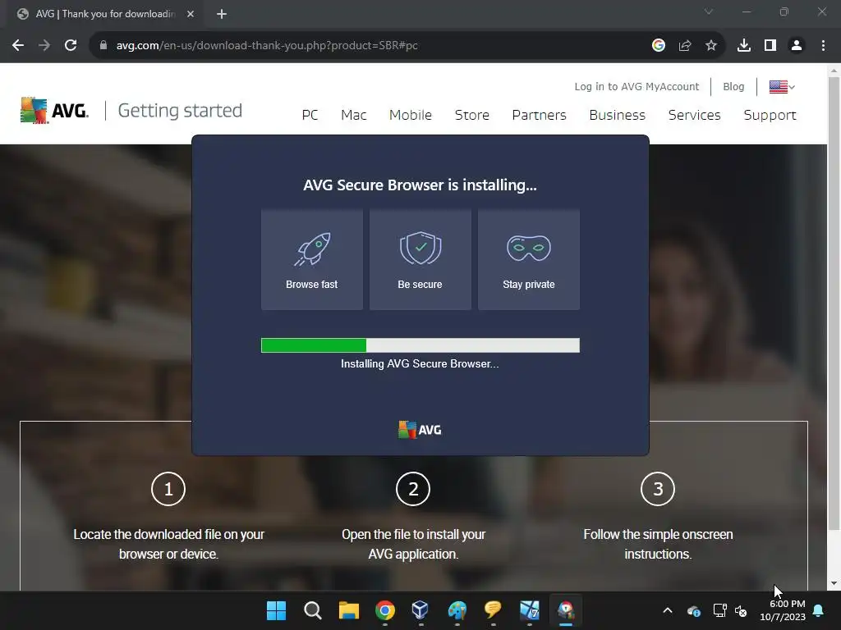The image size is (841, 630).
Task: Open the clock showing 6:00 PM
Action: coord(783,610)
